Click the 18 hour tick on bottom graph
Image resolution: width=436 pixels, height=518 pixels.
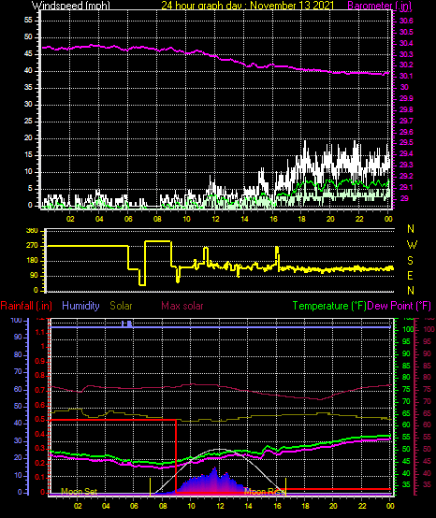(x=305, y=506)
